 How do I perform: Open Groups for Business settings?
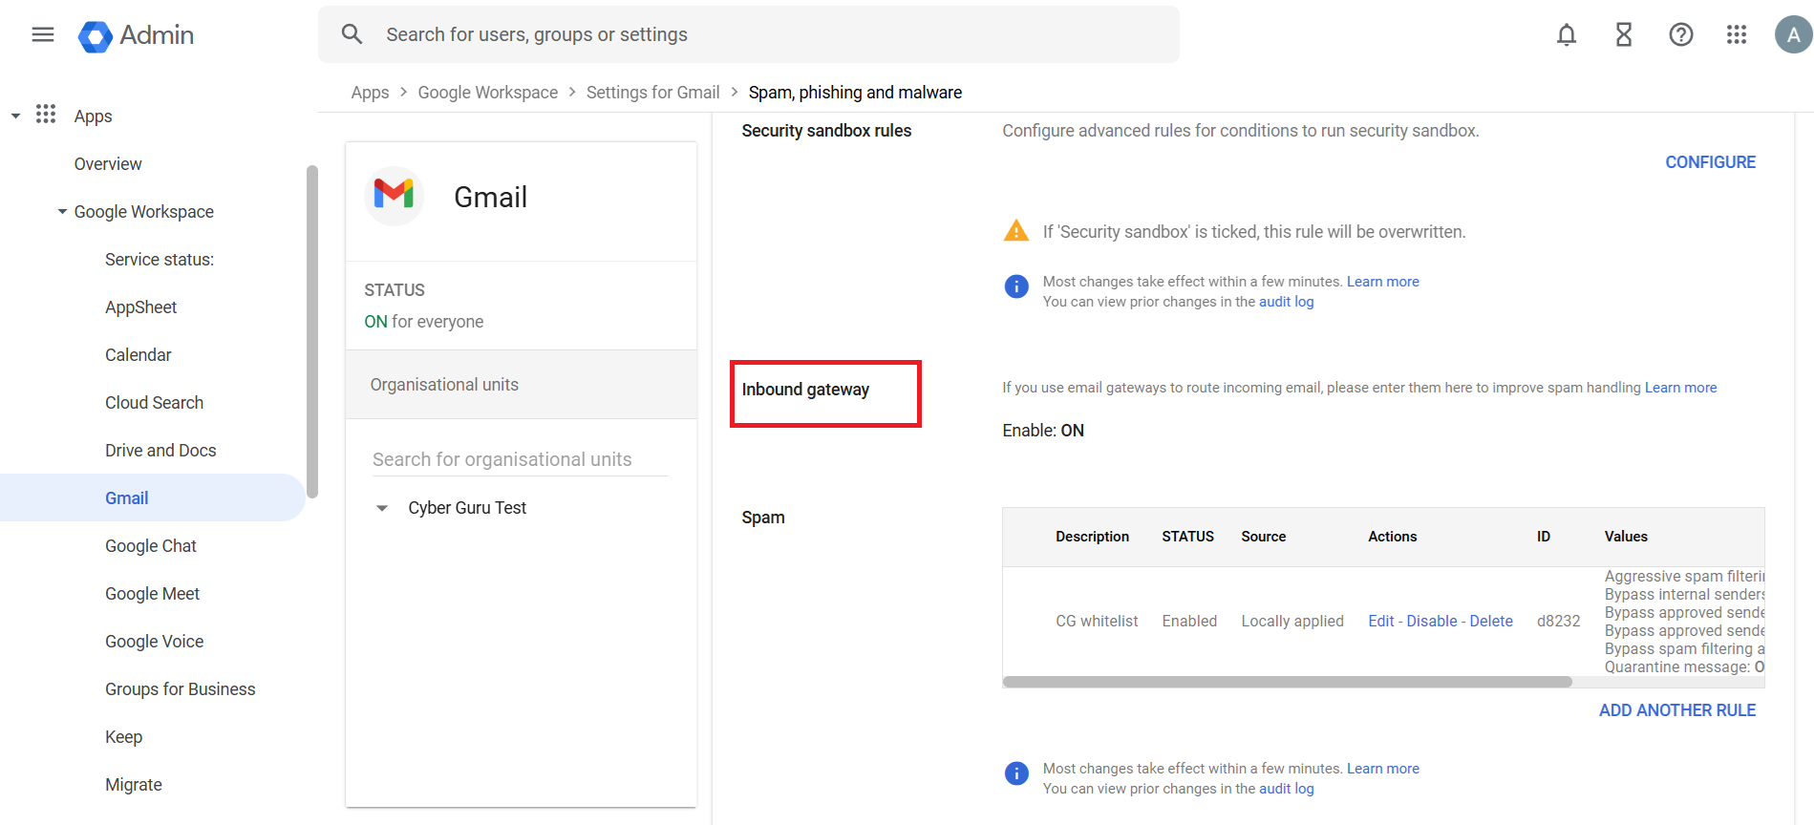(x=181, y=689)
